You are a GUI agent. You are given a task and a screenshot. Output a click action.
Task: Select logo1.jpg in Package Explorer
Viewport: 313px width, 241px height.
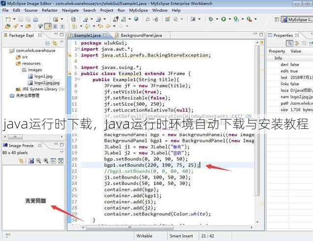(x=43, y=76)
